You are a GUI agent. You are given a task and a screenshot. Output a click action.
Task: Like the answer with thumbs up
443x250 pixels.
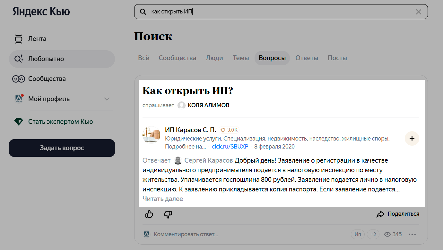tap(149, 214)
